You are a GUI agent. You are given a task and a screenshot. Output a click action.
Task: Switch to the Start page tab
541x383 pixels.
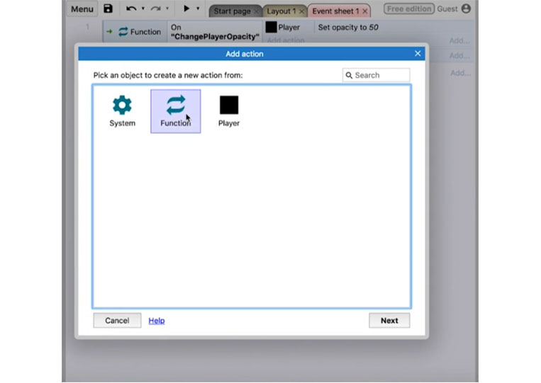(x=232, y=11)
